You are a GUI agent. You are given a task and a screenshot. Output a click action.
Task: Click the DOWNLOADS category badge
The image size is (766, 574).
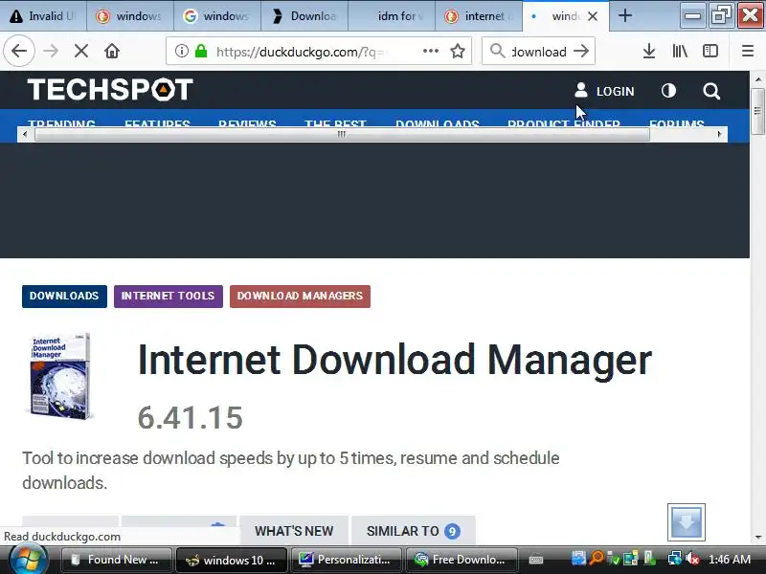[64, 297]
